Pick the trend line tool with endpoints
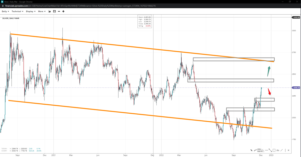The width and height of the screenshot is (301, 157). point(270,150)
